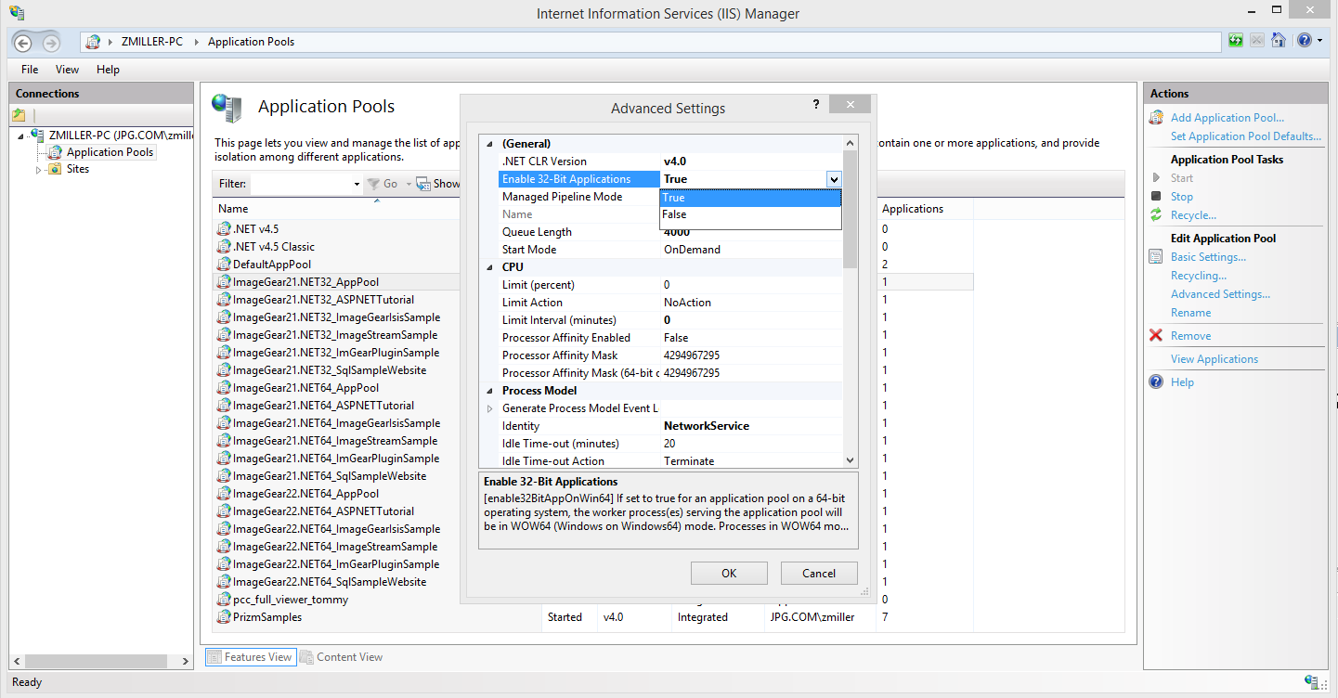Click the dialog help question mark

[815, 105]
